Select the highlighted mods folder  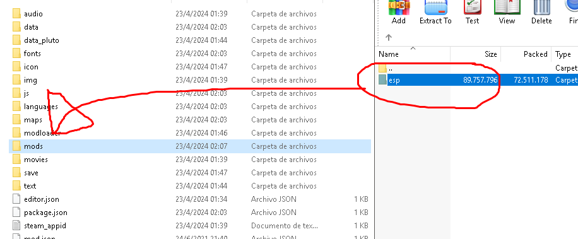190,146
